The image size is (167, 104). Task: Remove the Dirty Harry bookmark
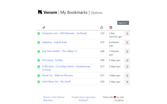pyautogui.click(x=127, y=60)
